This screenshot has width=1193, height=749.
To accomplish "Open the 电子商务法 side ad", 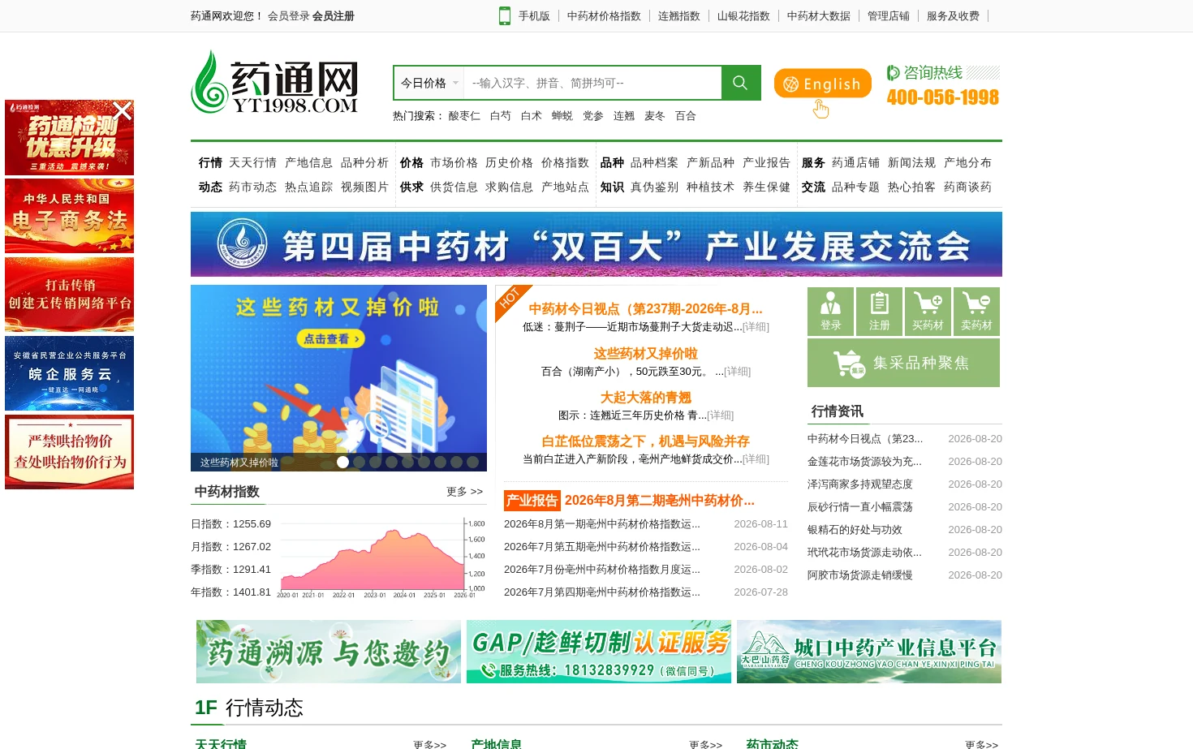I will 69,216.
